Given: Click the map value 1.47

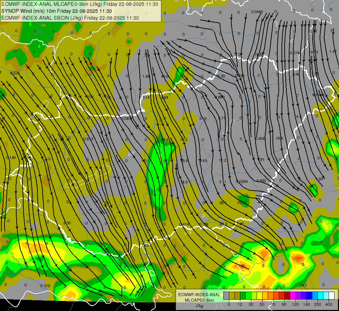Looking at the screenshot, I should coord(333,51).
